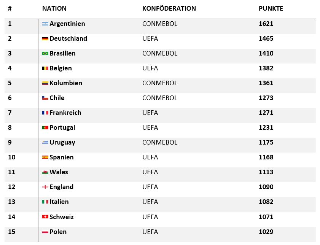Open the Italien team entry
The height and width of the screenshot is (245, 320).
pos(59,202)
